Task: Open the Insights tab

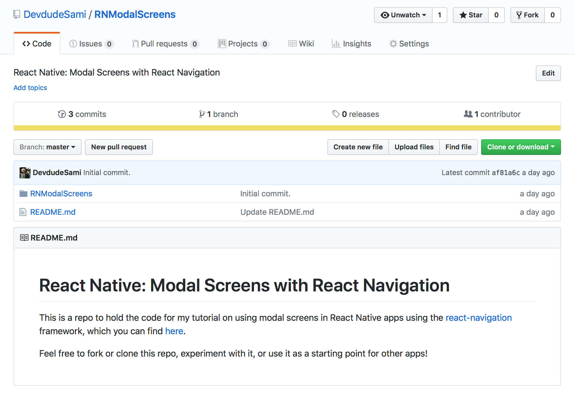Action: [x=351, y=44]
